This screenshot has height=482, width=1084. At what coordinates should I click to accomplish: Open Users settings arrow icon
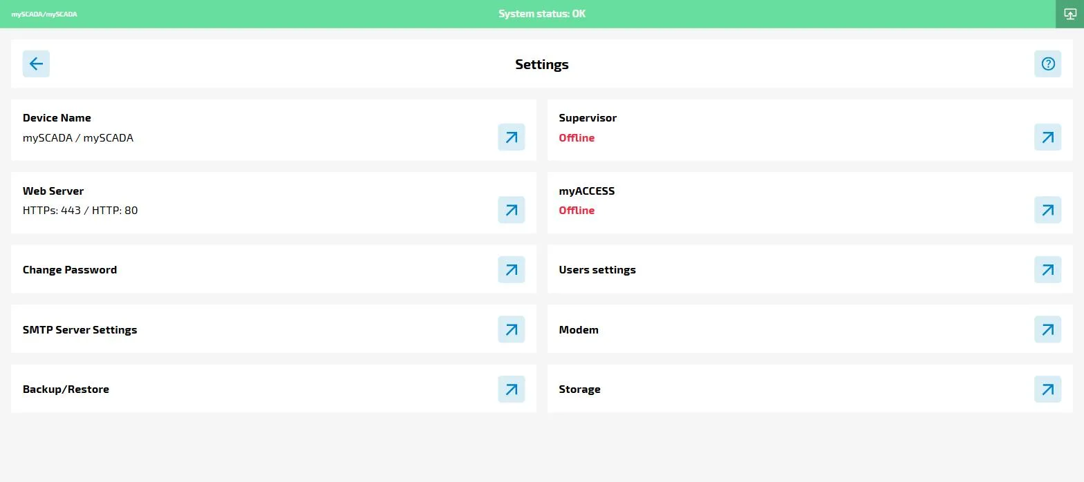[x=1047, y=269]
